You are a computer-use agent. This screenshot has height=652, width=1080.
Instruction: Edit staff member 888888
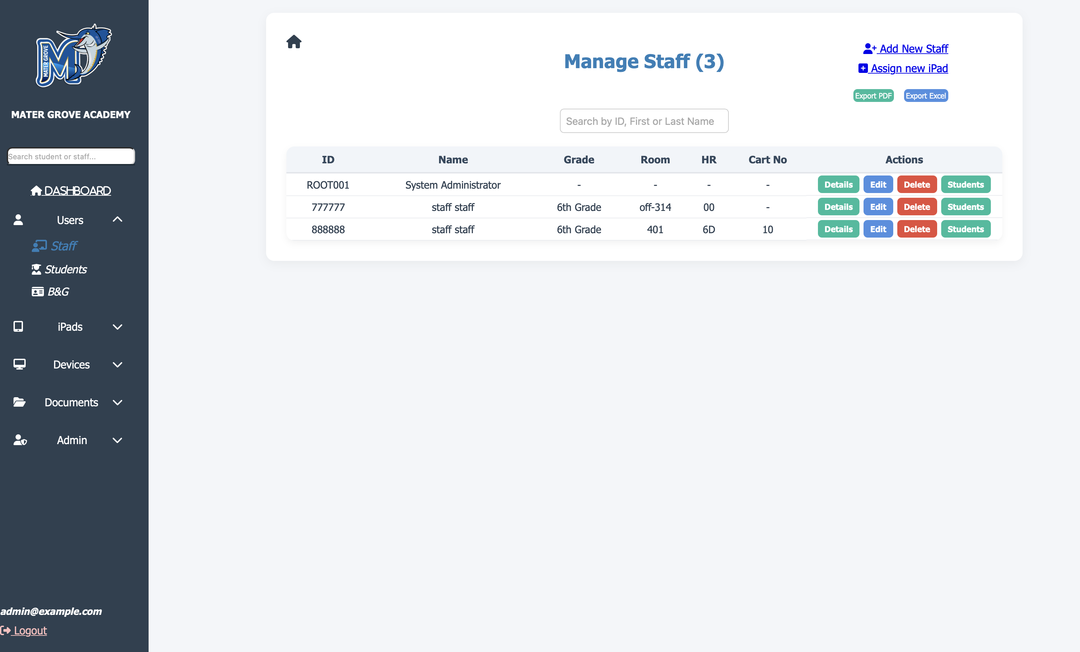(x=878, y=229)
